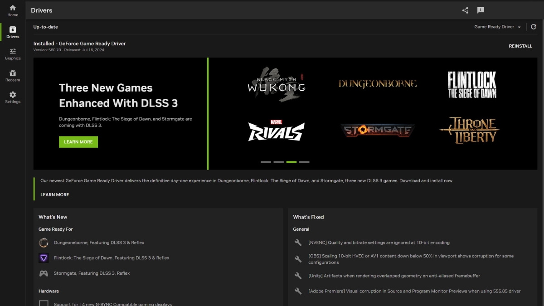
Task: Open the feedback icon next to share
Action: point(481,10)
